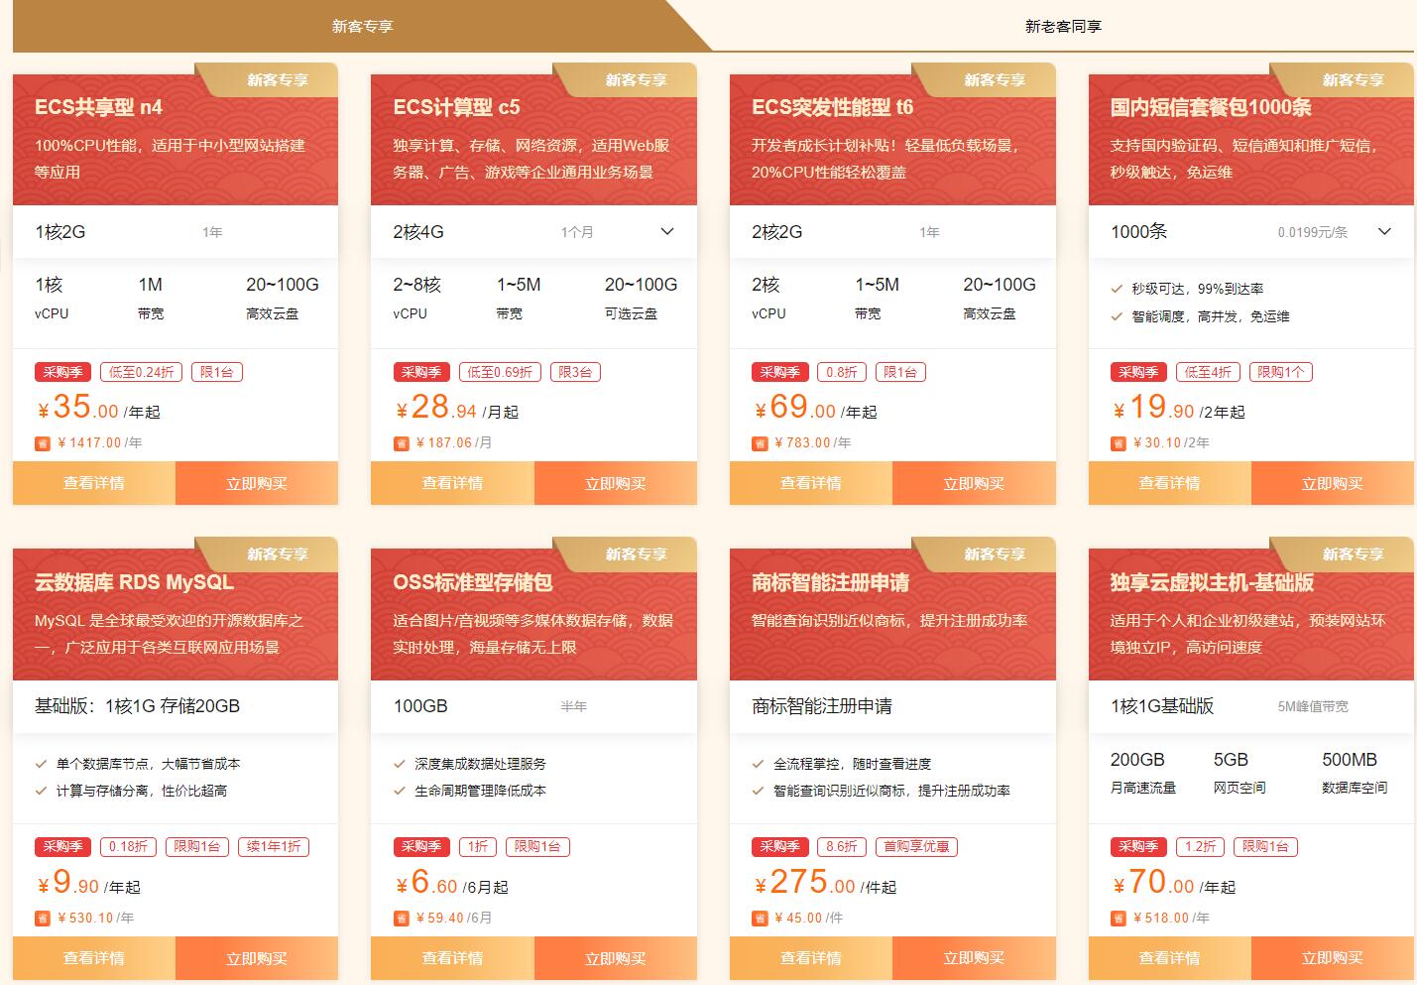Click checkmark icon next to 秒级可达，99%到达率
1417x985 pixels.
click(1117, 289)
